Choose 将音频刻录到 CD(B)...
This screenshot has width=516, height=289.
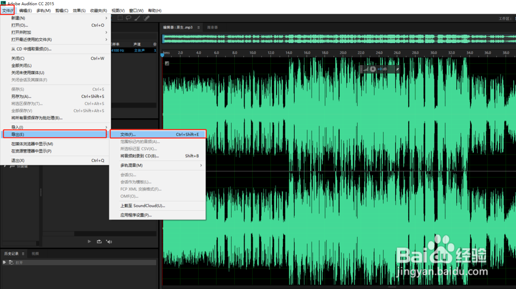click(x=158, y=156)
